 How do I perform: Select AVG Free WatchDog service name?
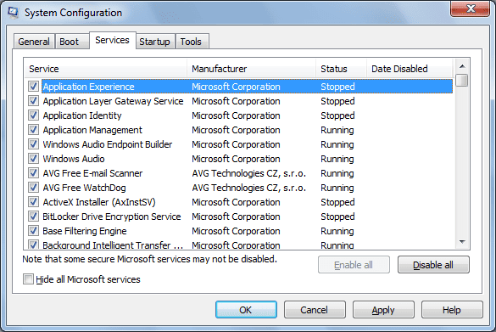(85, 188)
